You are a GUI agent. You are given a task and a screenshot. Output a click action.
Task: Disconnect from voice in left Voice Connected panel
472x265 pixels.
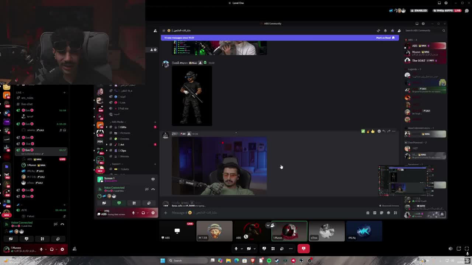point(62,224)
